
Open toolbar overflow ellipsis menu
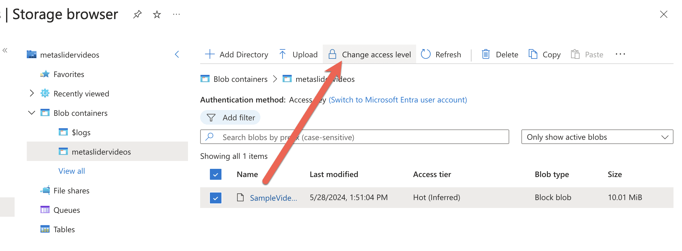620,54
